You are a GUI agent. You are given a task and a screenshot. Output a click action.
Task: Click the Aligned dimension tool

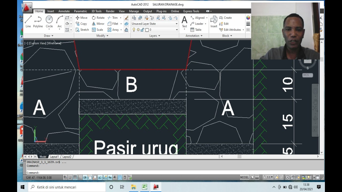[197, 18]
